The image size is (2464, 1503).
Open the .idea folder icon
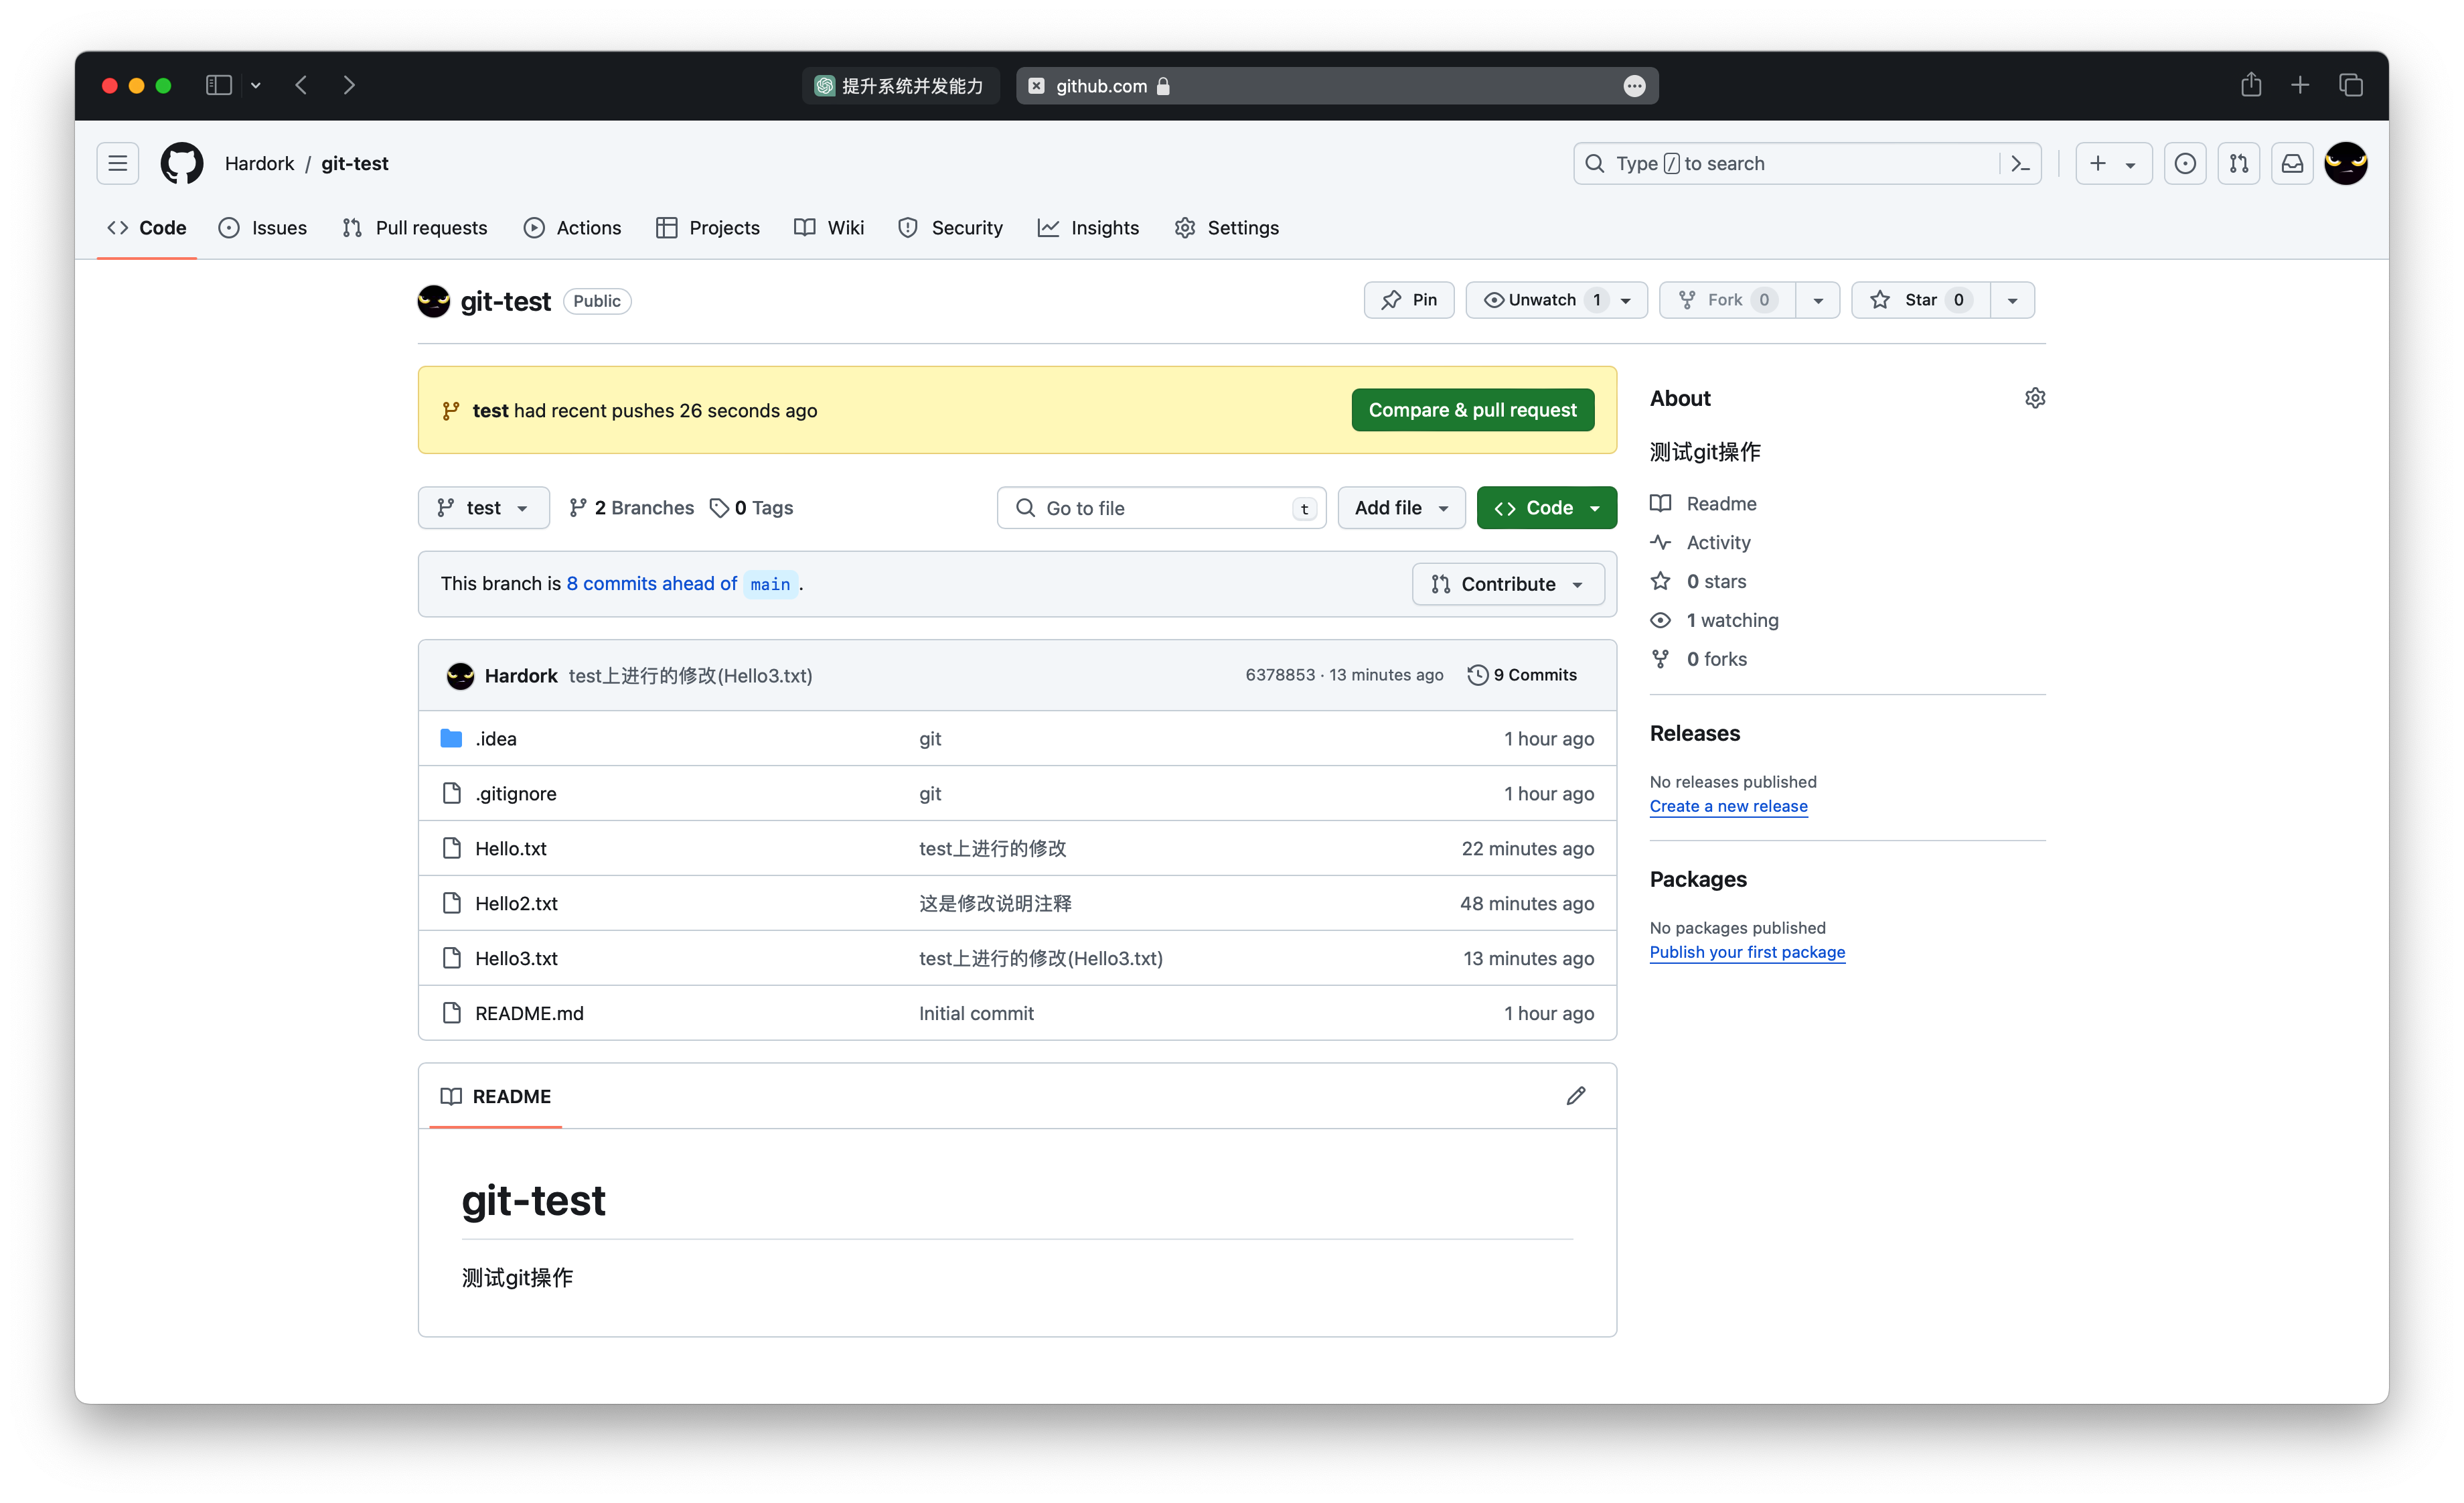451,738
